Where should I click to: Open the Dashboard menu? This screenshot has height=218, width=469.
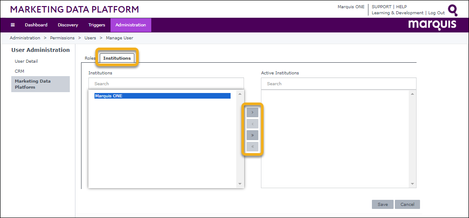tap(36, 25)
